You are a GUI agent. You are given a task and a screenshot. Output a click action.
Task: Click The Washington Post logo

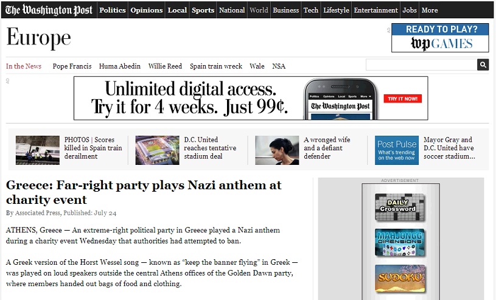coord(49,10)
